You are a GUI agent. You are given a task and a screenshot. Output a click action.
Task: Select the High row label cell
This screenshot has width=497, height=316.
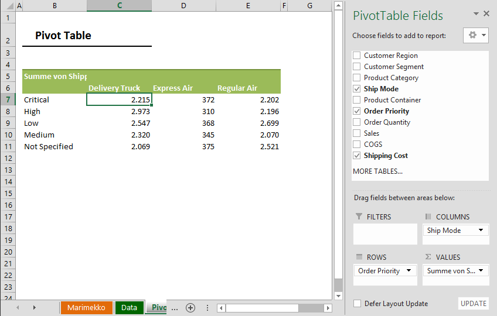pyautogui.click(x=55, y=111)
